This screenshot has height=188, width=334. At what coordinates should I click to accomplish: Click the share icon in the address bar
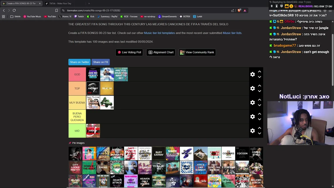point(233,10)
